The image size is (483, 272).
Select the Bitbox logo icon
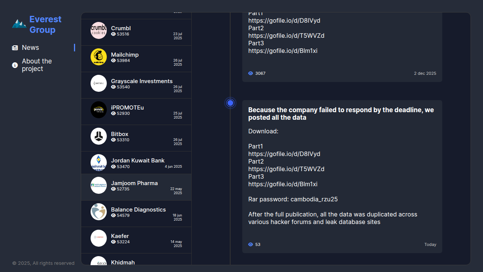(98, 136)
